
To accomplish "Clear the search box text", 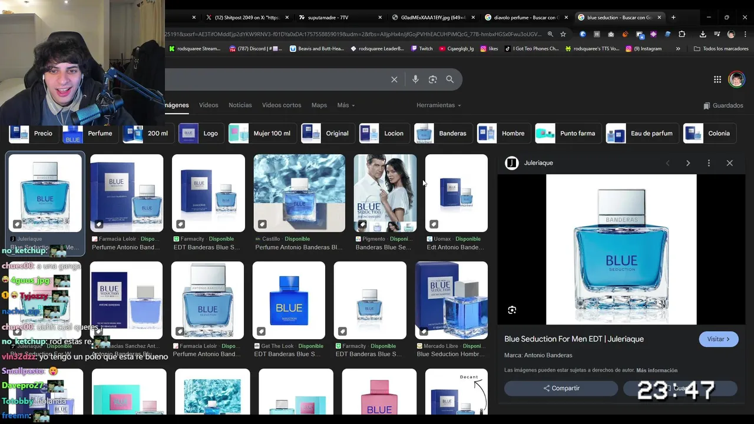I will (x=394, y=79).
